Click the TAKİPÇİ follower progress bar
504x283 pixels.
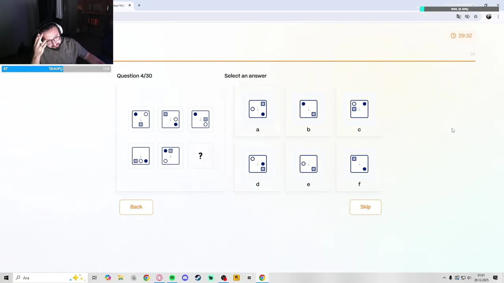[56, 69]
